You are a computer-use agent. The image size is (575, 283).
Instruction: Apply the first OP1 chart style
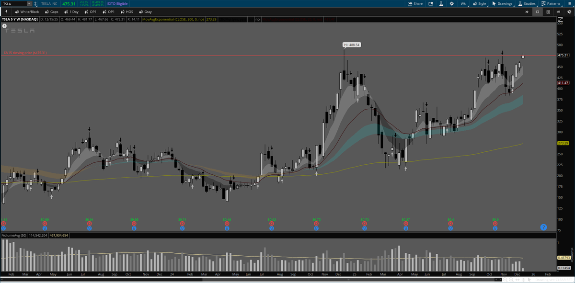click(90, 11)
